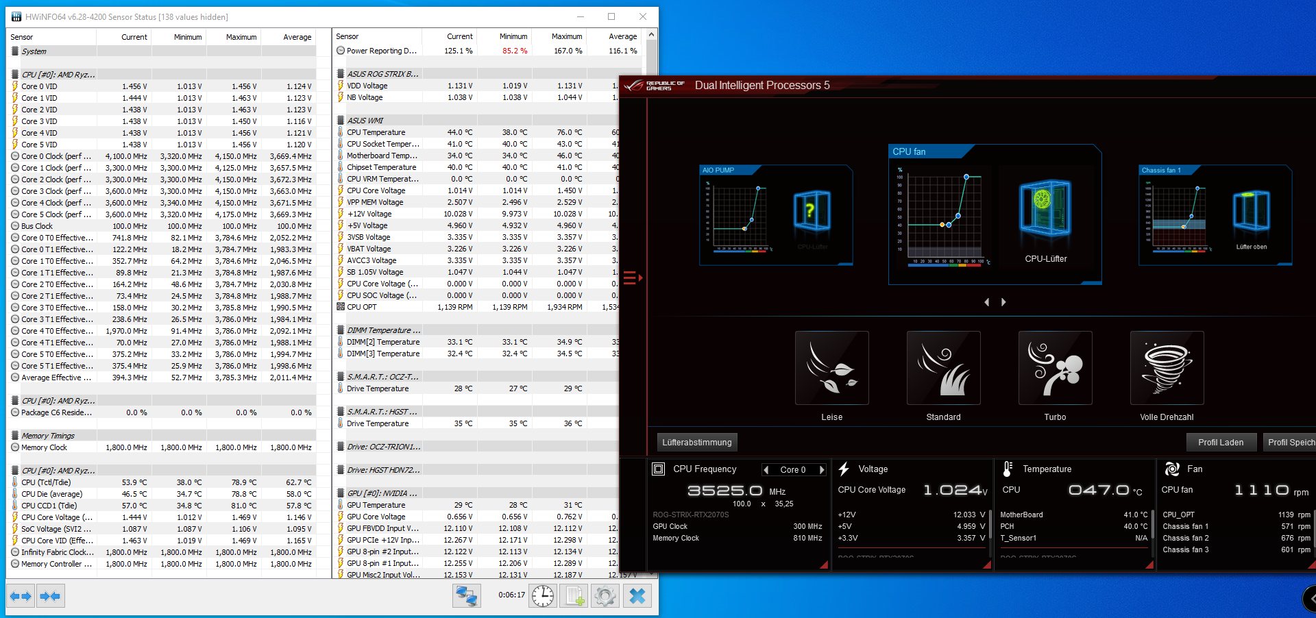Select the Volle Drehzahl fan profile icon
This screenshot has width=1316, height=618.
[x=1167, y=368]
